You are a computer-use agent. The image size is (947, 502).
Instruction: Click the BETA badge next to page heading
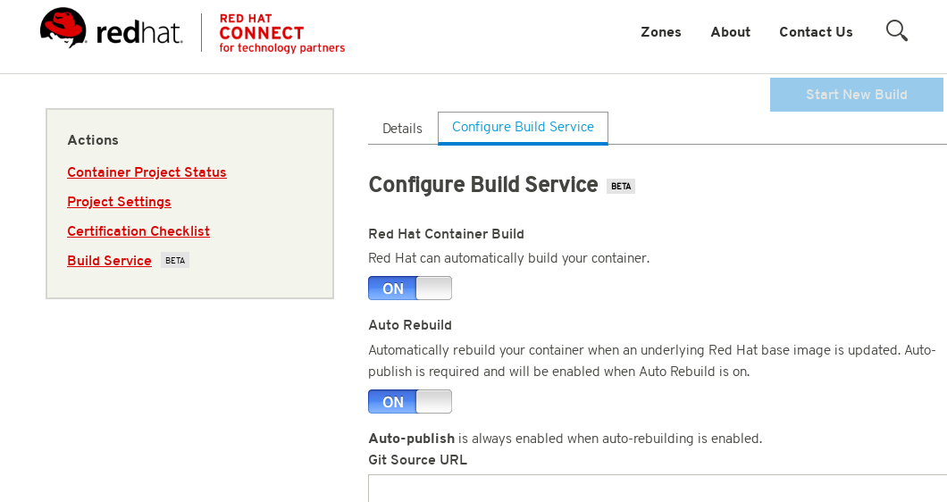click(621, 187)
